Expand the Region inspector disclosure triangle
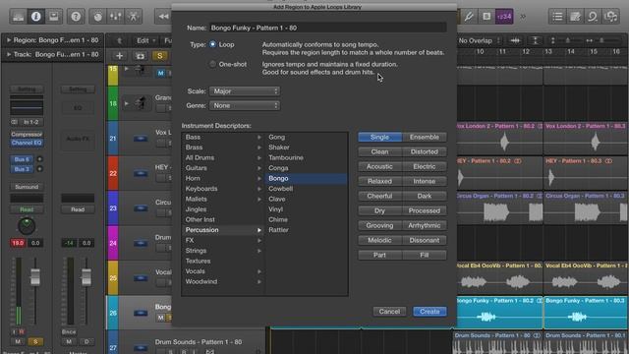 click(x=9, y=40)
